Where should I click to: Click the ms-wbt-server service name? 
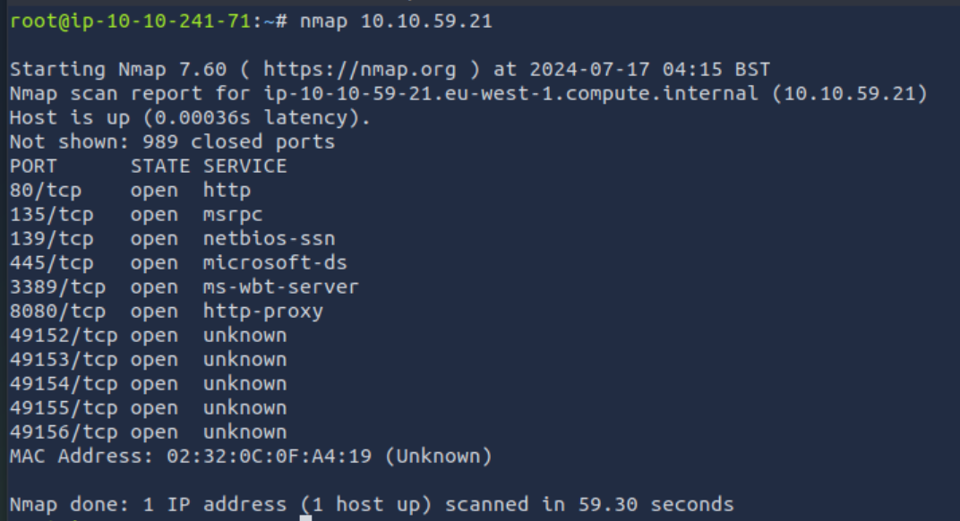tap(280, 287)
